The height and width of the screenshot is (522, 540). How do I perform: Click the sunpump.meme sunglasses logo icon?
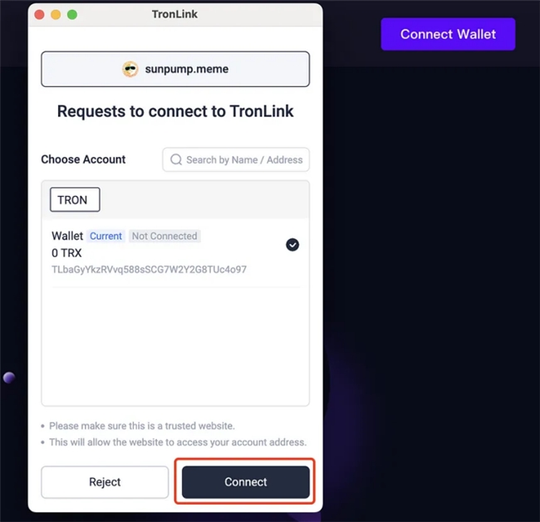click(130, 69)
